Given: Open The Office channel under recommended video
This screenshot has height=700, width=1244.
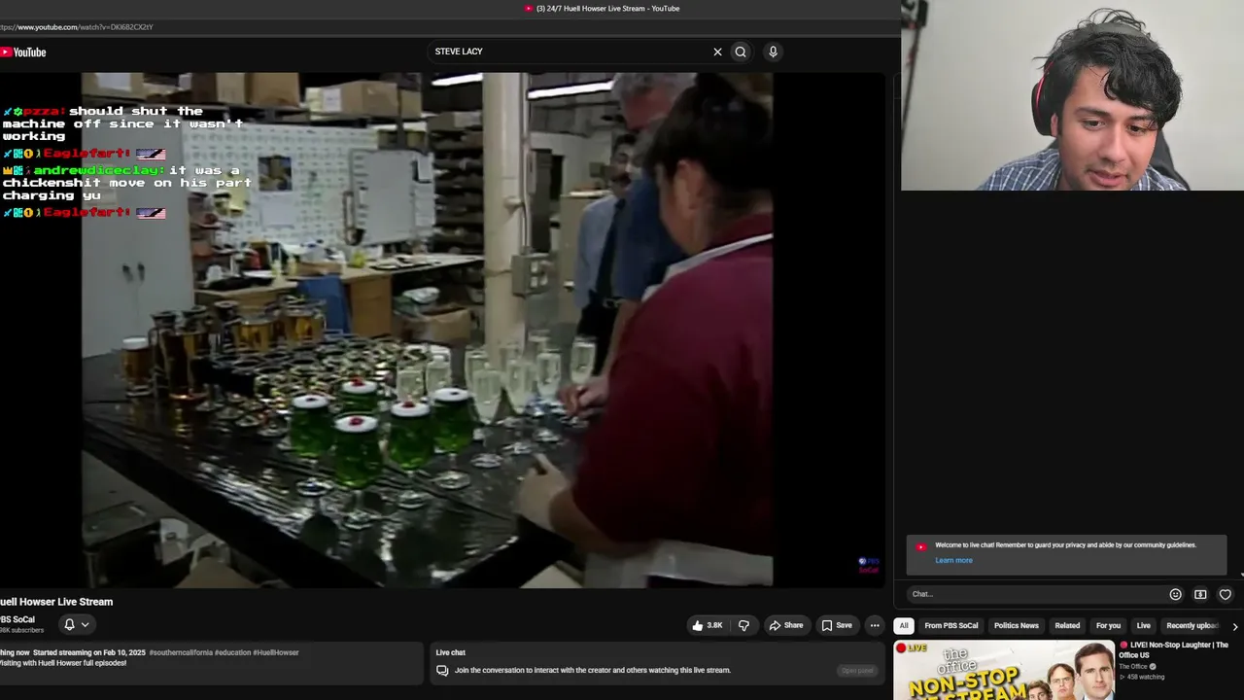Looking at the screenshot, I should click(1133, 667).
